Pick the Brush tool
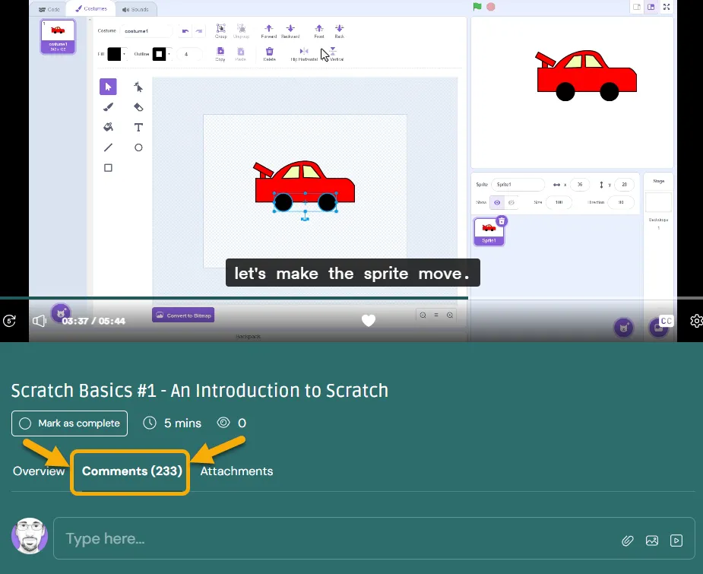The image size is (703, 574). click(108, 107)
